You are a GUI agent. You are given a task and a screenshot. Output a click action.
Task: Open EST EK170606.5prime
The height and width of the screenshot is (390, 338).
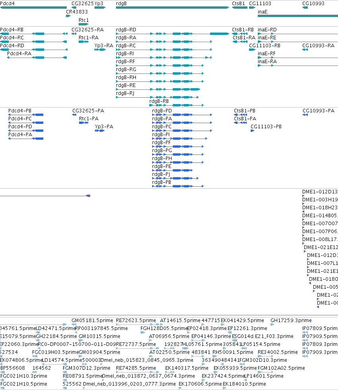pyautogui.click(x=200, y=384)
